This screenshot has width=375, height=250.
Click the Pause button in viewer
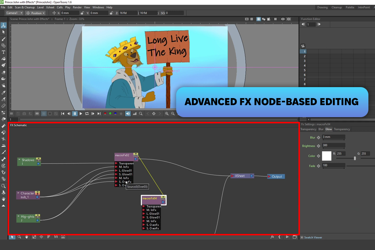point(75,114)
